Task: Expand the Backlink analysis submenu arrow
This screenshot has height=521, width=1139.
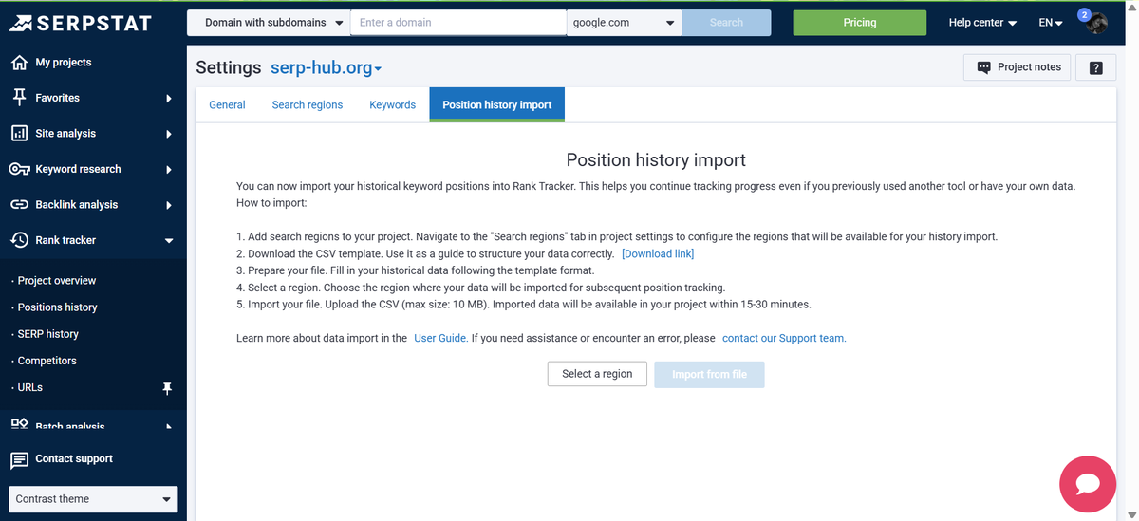Action: coord(168,205)
